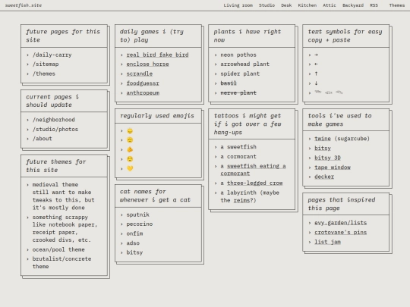Click the arrowhead plant entry

[x=244, y=64]
